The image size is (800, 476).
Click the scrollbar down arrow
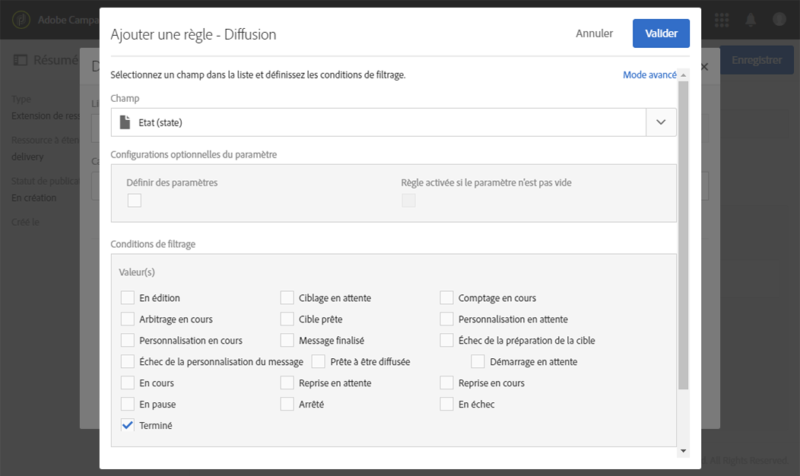pos(683,451)
